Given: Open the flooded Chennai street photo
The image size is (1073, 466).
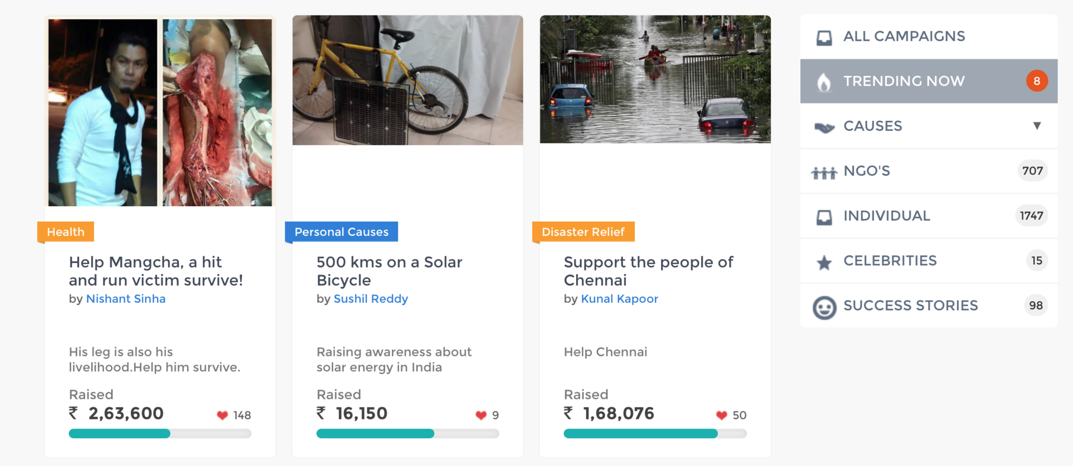Looking at the screenshot, I should (655, 79).
